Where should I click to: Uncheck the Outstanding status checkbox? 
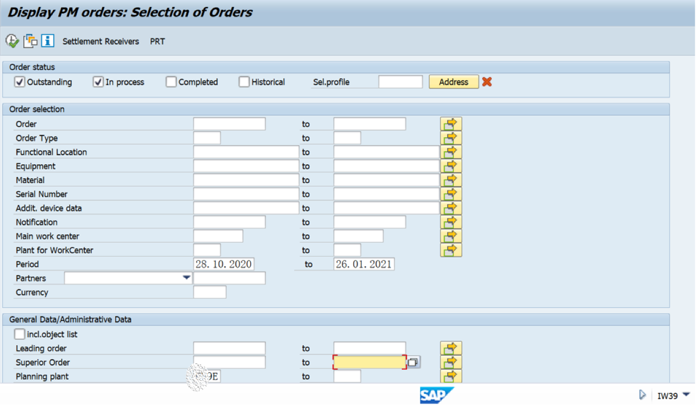pyautogui.click(x=20, y=82)
